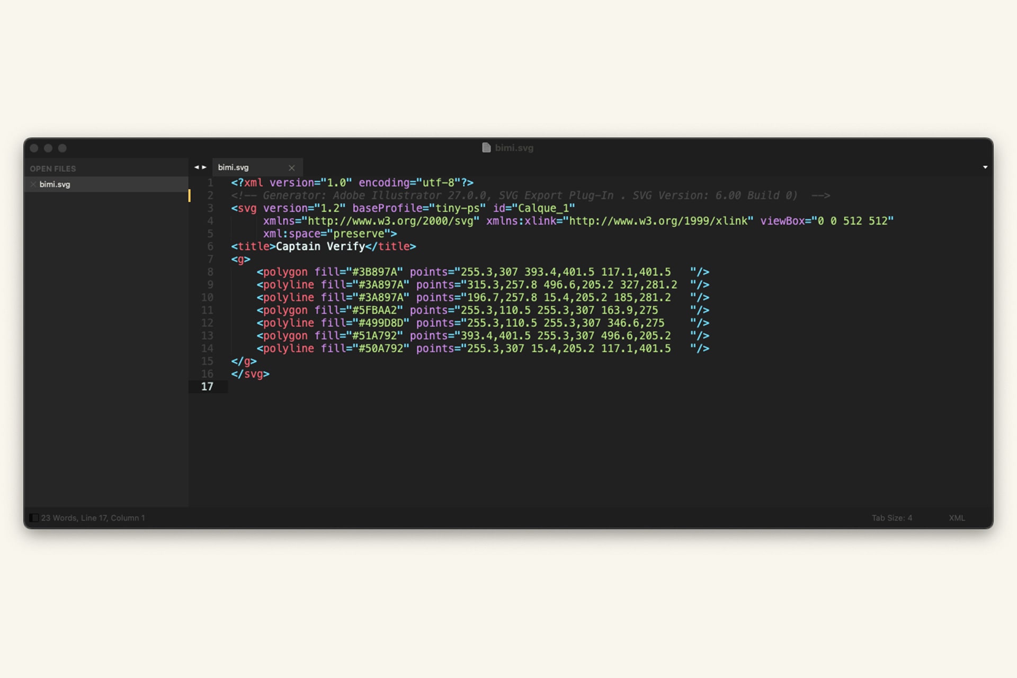Select the bimi.svg editor tab

[257, 167]
